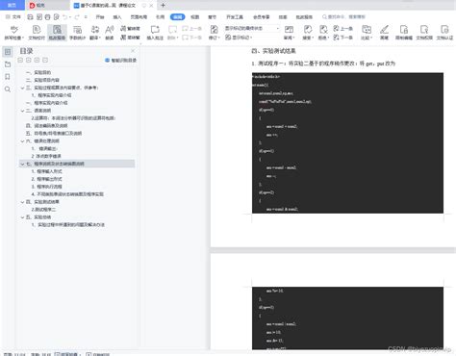Open the File (文件) menu
The image size is (456, 356).
[x=13, y=16]
